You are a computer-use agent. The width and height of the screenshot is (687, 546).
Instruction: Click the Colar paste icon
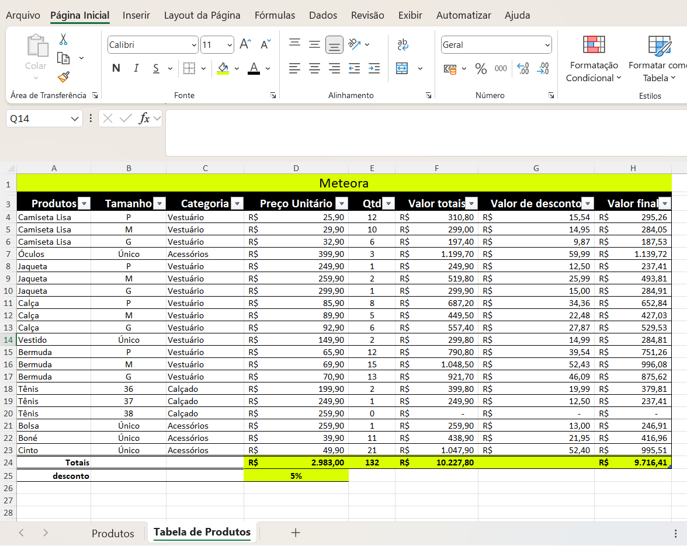tap(37, 46)
